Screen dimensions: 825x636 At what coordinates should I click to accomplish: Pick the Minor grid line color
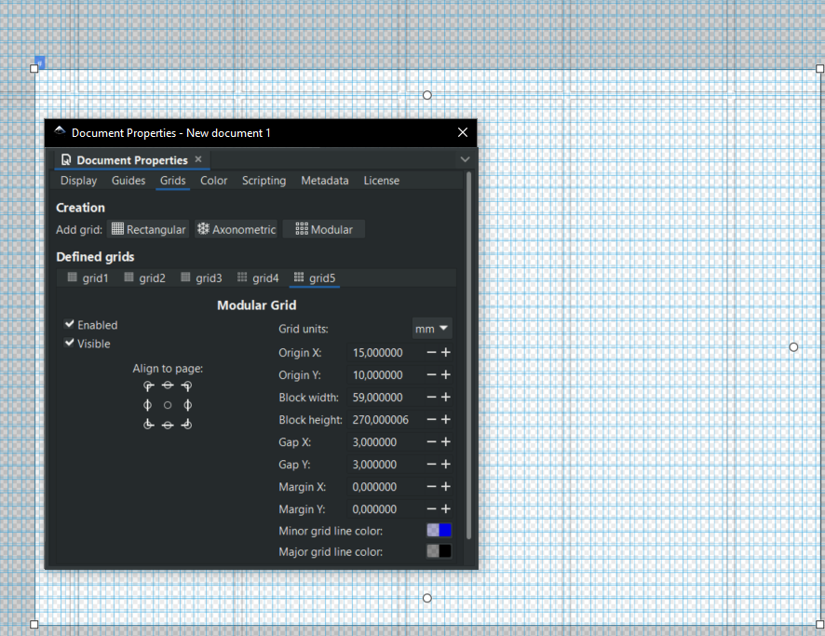point(439,530)
